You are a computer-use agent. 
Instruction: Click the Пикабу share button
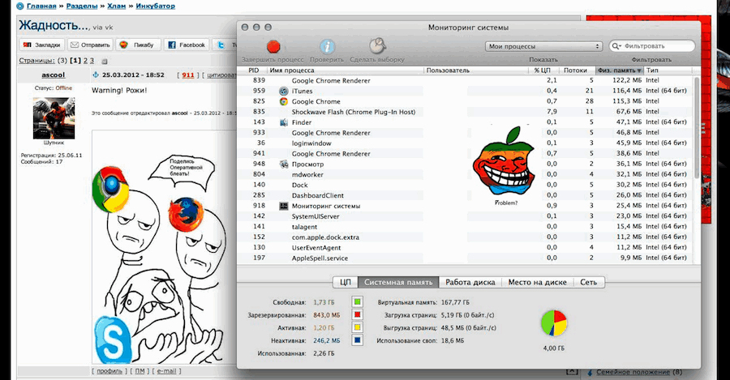coord(138,45)
